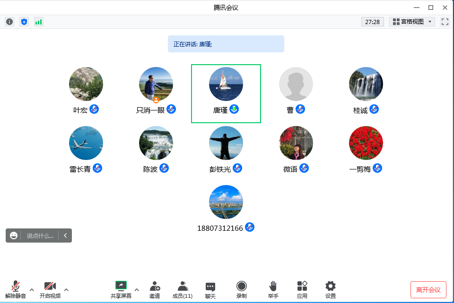Open the meeting info icon
The width and height of the screenshot is (454, 303).
[x=9, y=22]
